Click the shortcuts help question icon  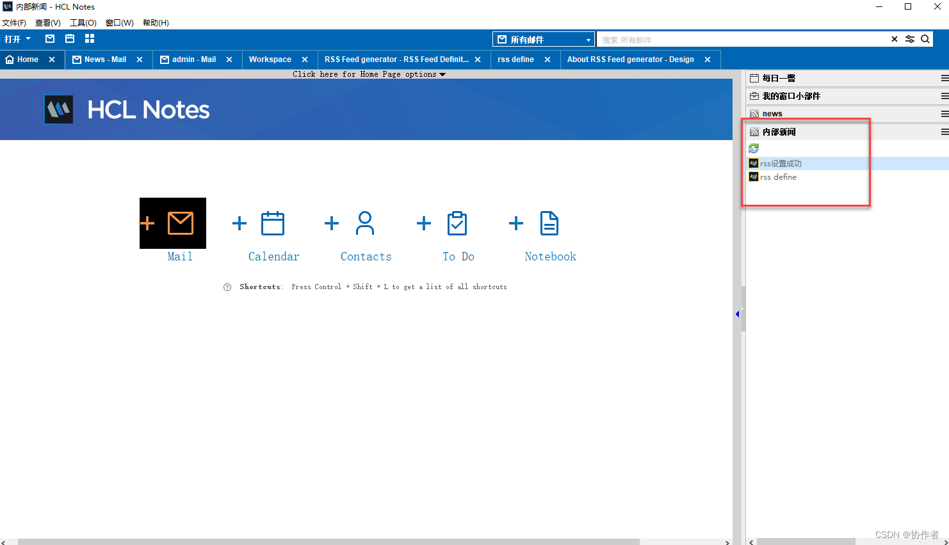point(227,287)
